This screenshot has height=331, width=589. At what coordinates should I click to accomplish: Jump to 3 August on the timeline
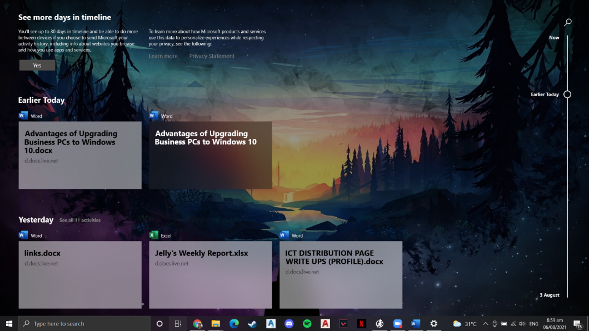[550, 295]
